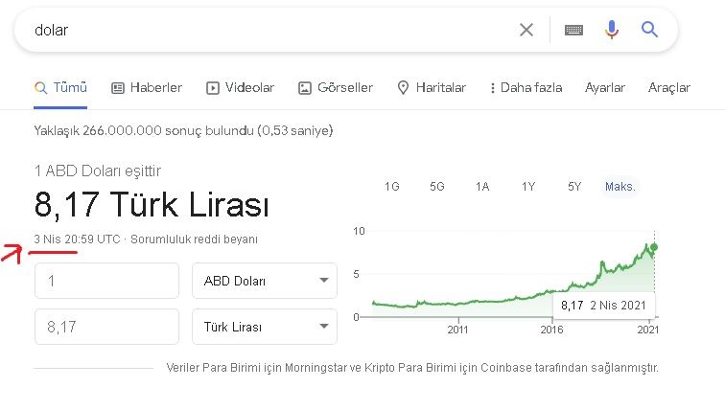The image size is (725, 410).
Task: Open the on-screen keyboard icon
Action: coord(573,30)
